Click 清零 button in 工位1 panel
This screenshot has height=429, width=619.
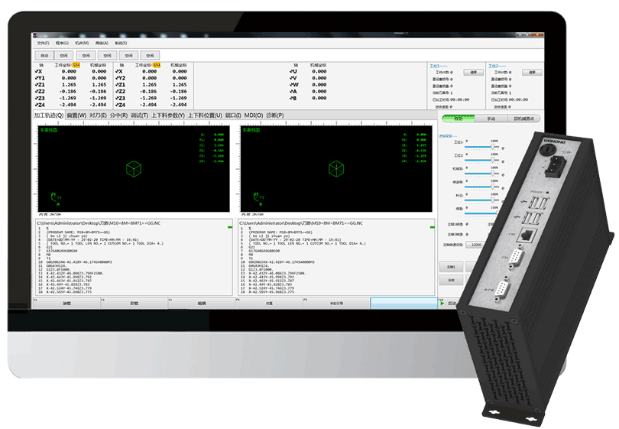pyautogui.click(x=474, y=73)
